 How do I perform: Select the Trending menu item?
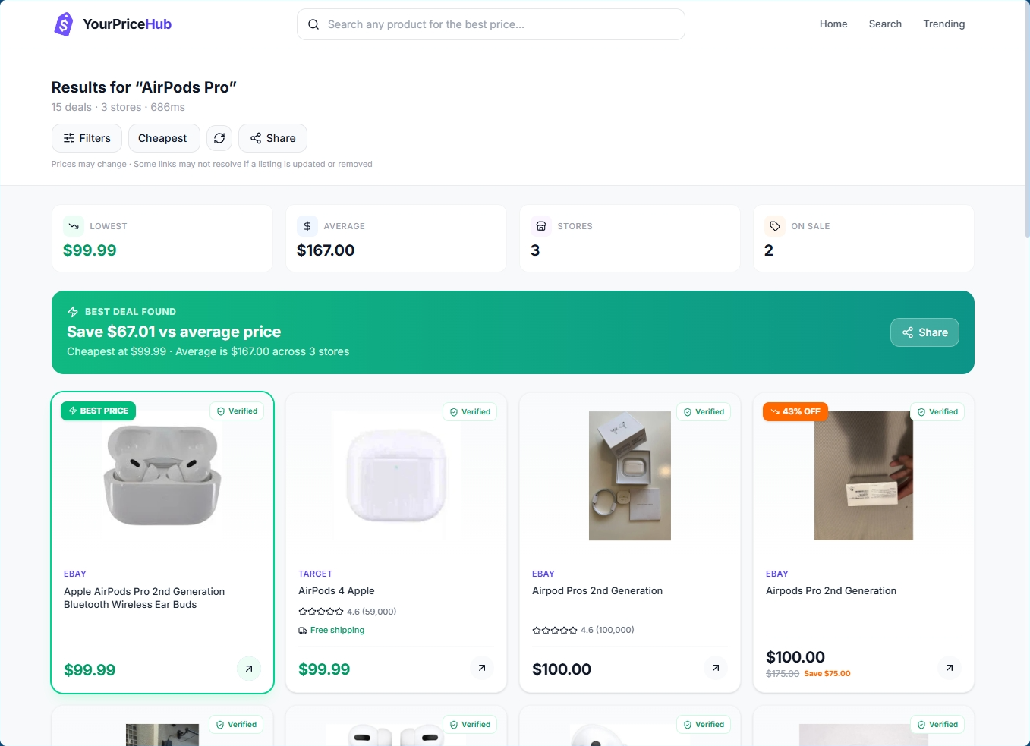(943, 24)
